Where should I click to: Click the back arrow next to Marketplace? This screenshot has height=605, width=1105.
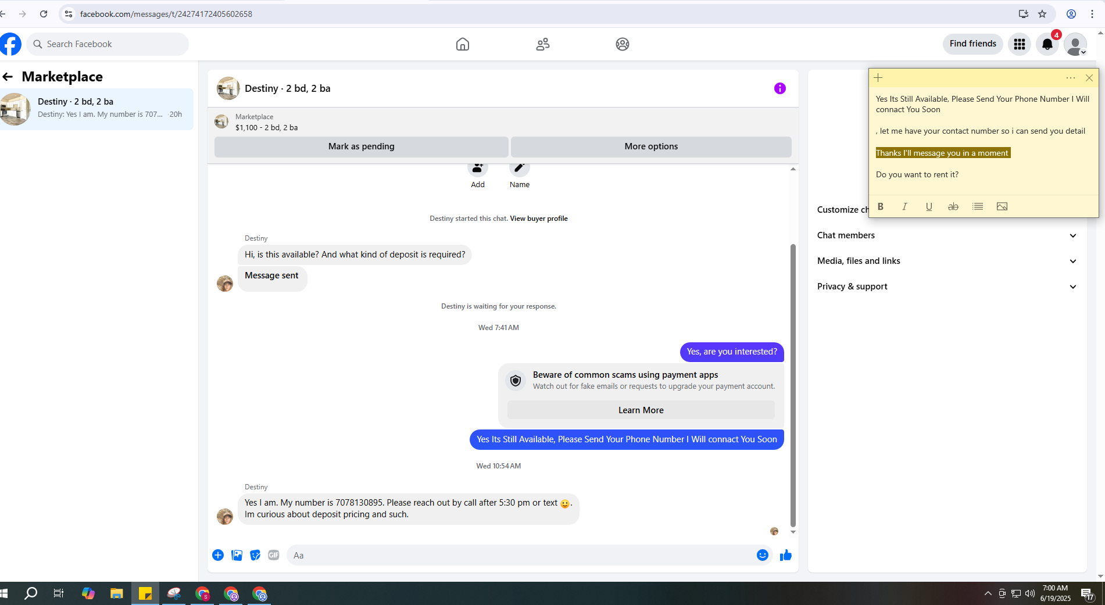click(8, 77)
